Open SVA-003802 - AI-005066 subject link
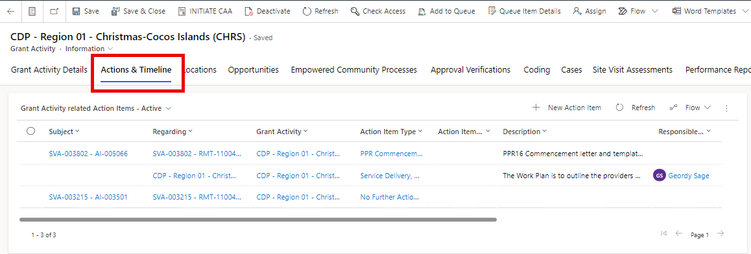 [x=88, y=154]
